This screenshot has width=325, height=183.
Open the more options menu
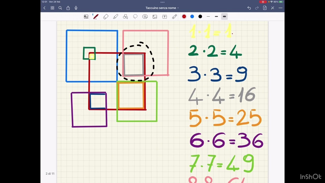click(281, 8)
